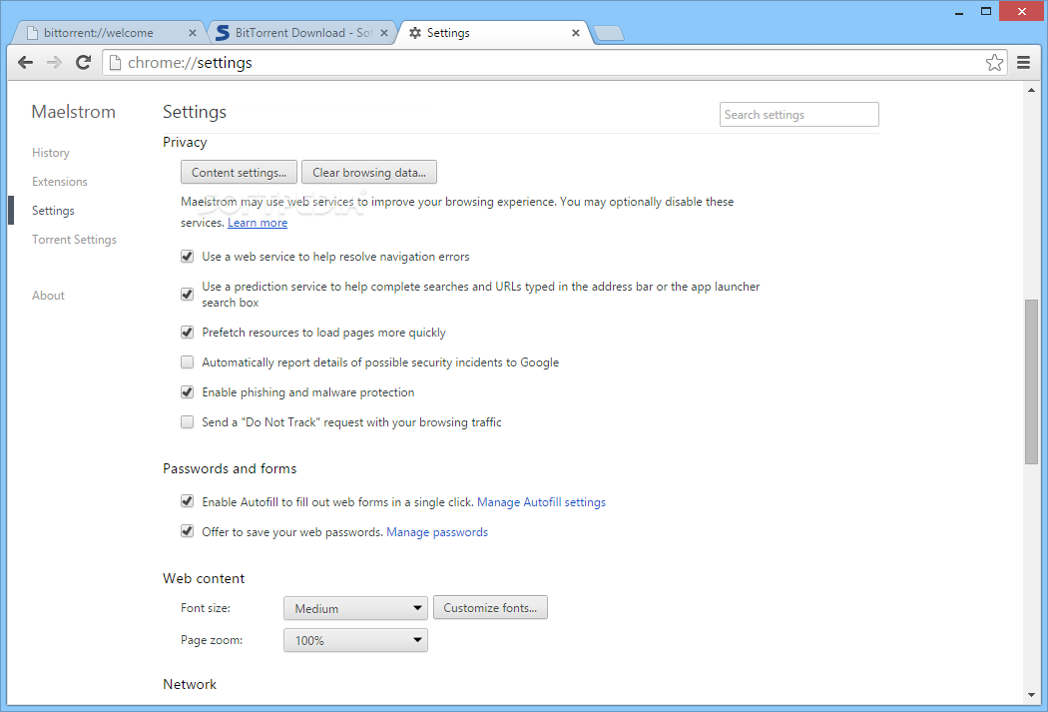Bookmark this page with star icon

(x=994, y=62)
